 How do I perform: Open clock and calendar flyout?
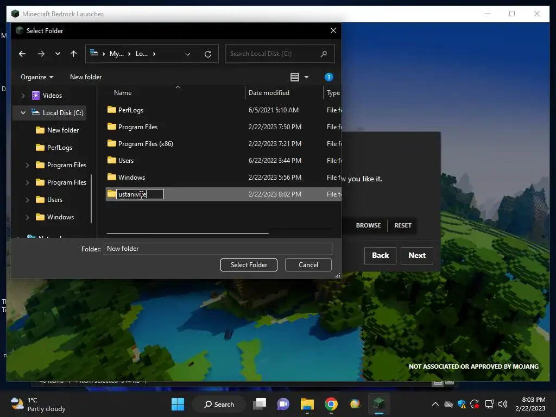coord(530,404)
